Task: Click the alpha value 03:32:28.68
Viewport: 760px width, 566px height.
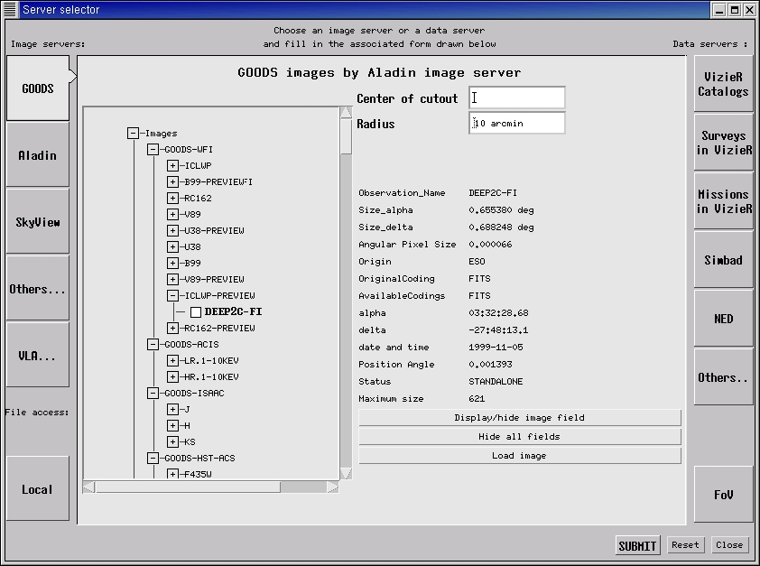Action: click(498, 313)
